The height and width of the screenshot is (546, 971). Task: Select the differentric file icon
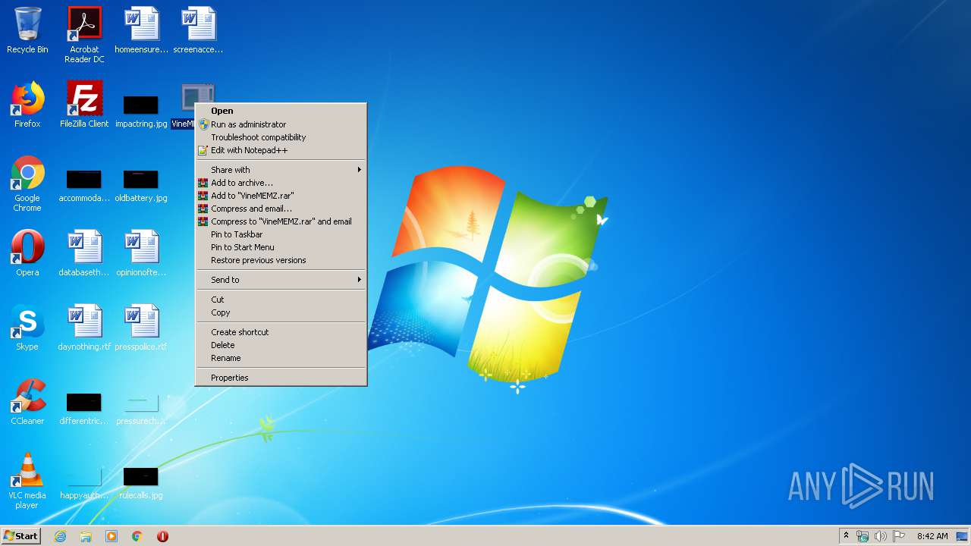[84, 408]
